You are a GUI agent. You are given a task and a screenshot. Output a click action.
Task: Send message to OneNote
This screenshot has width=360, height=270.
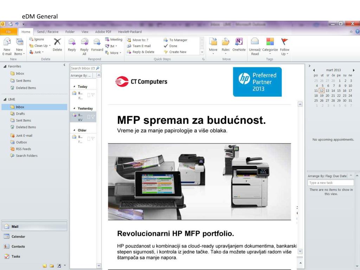pyautogui.click(x=239, y=45)
